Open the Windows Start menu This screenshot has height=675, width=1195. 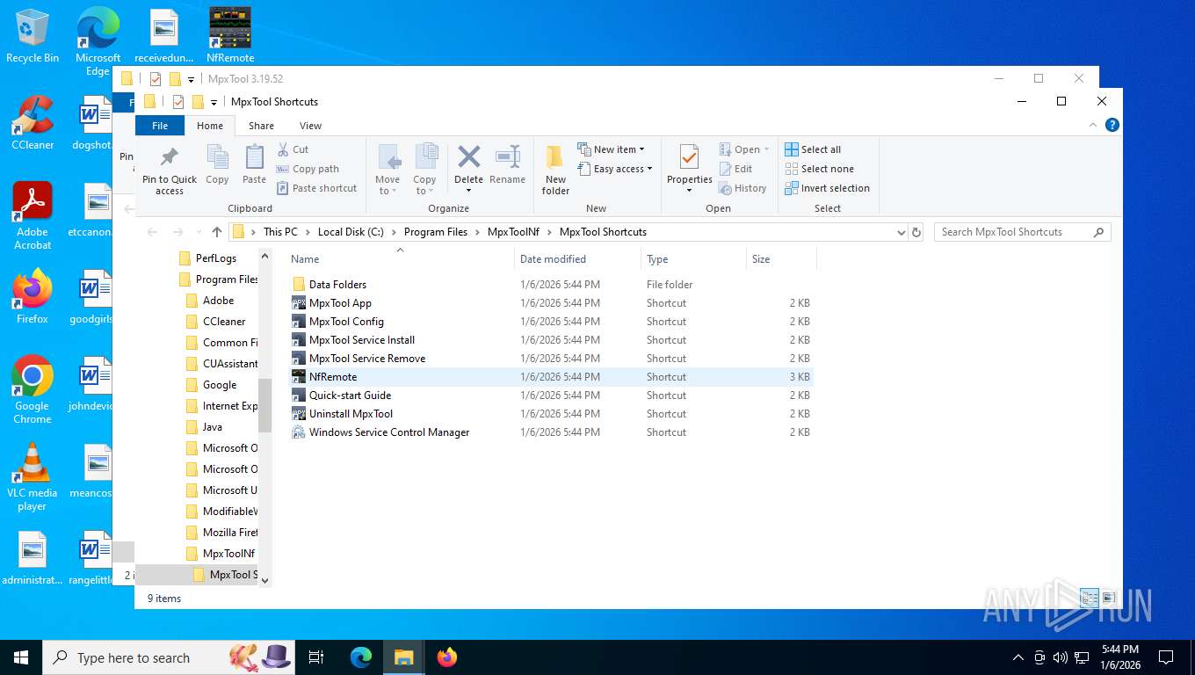[x=20, y=657]
